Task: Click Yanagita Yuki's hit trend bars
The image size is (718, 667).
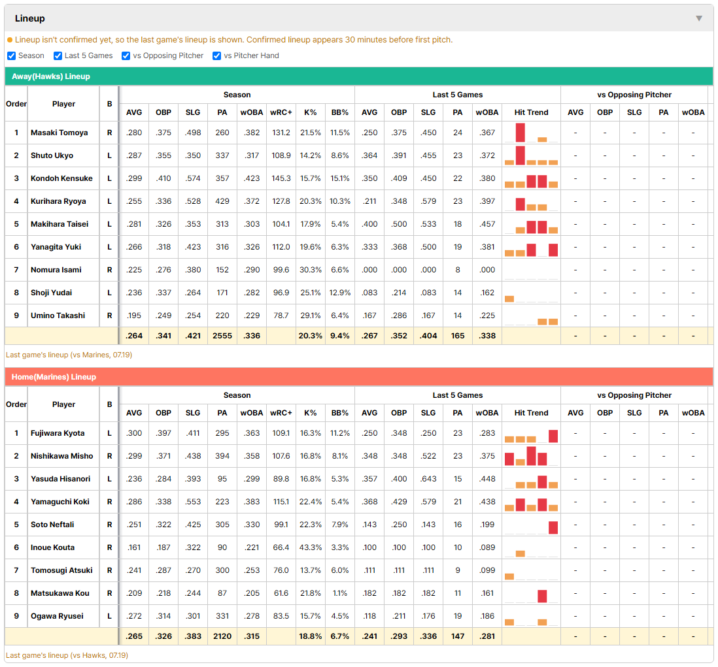Action: point(531,247)
